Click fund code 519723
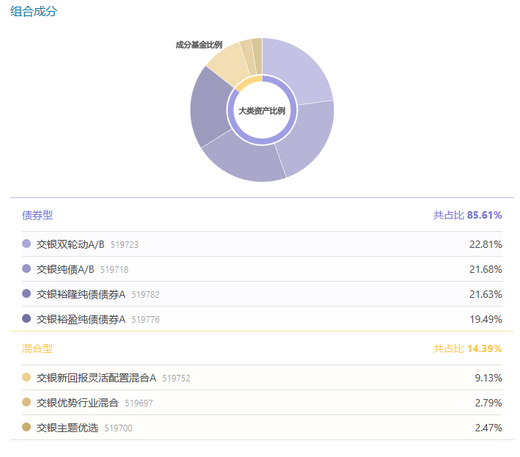The image size is (520, 457). (x=125, y=245)
